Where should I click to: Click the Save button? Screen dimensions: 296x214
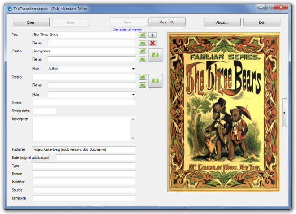[70, 22]
